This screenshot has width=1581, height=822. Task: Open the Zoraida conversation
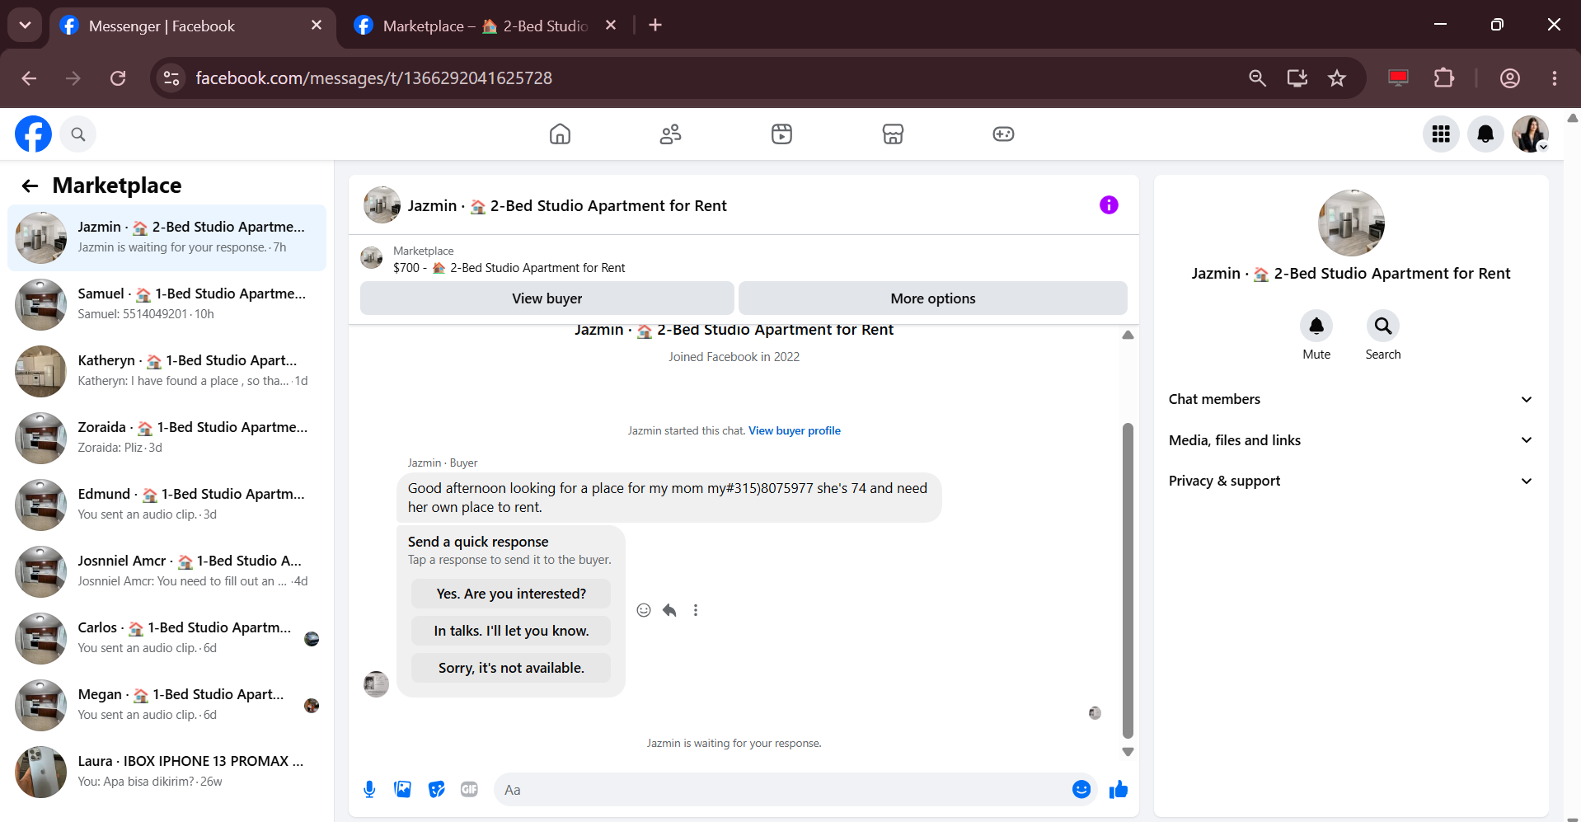click(x=167, y=438)
